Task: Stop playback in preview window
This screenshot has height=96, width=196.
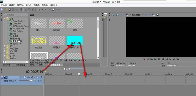Action: (x=163, y=59)
